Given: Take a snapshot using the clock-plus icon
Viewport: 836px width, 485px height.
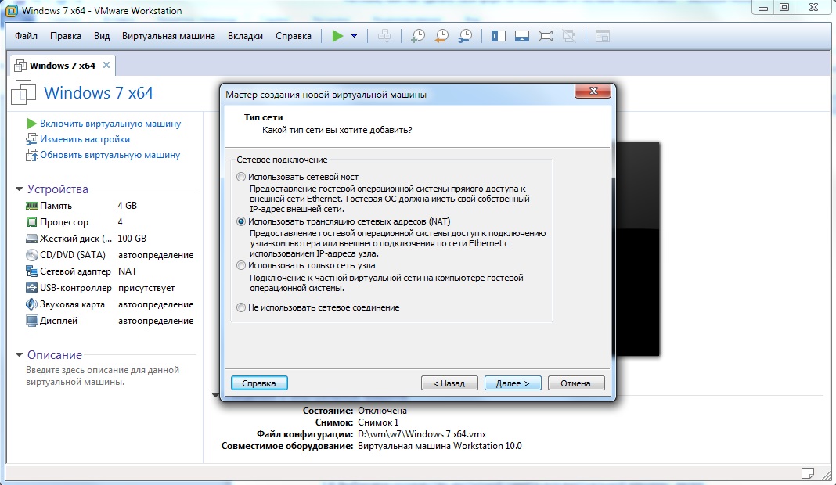Looking at the screenshot, I should click(418, 36).
